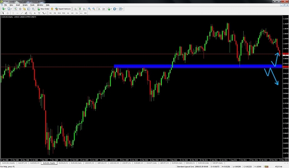Switch timeframe to W1

pos(81,13)
